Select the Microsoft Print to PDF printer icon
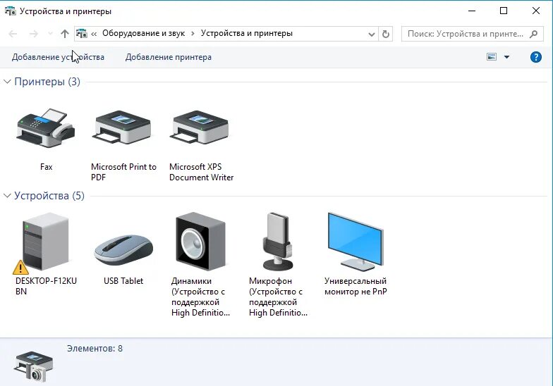 point(123,127)
